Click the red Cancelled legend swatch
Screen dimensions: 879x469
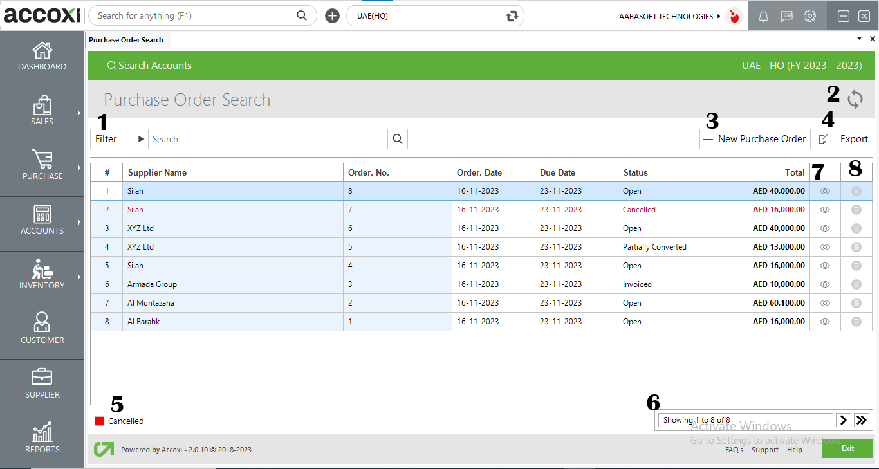pyautogui.click(x=100, y=421)
